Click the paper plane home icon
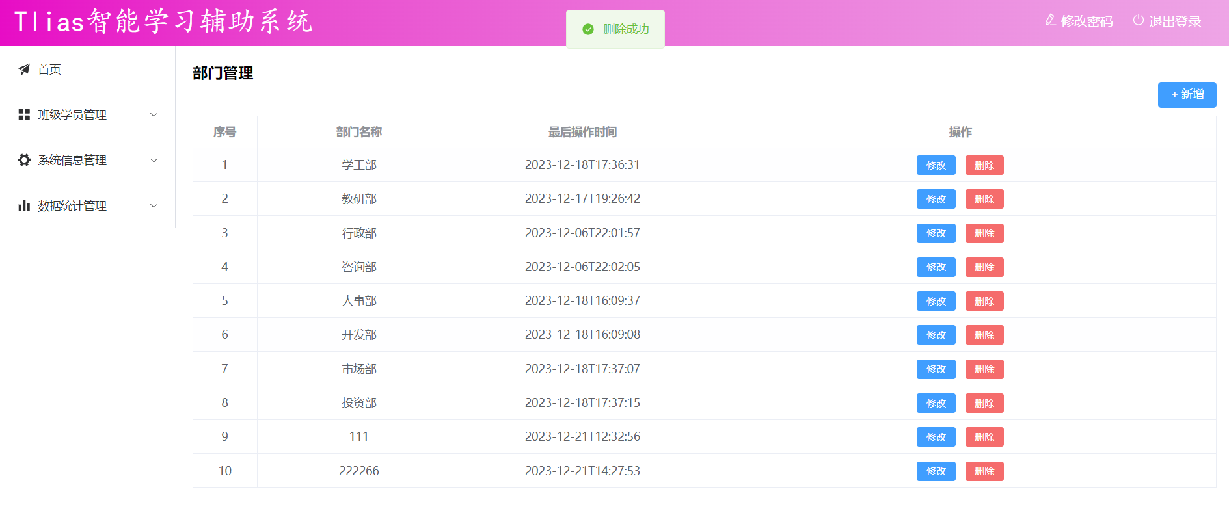 [24, 70]
